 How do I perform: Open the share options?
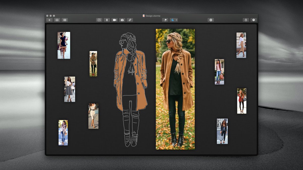point(246,20)
